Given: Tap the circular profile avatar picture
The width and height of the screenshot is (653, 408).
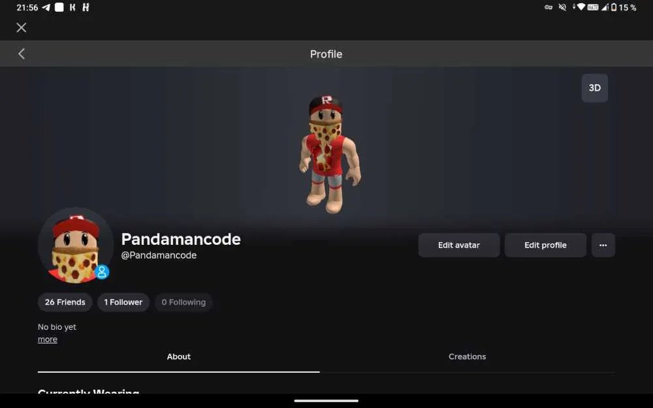Looking at the screenshot, I should pos(75,245).
